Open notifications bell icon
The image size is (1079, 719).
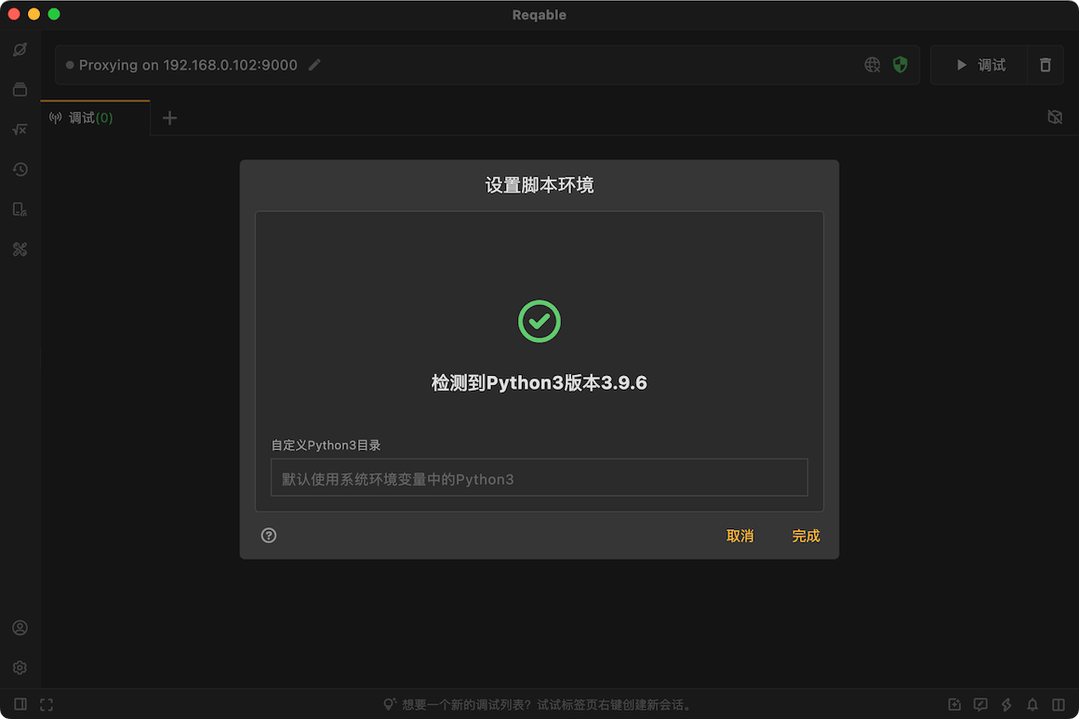click(x=1032, y=704)
